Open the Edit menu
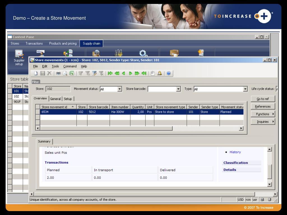287x215 pixels. [45, 66]
